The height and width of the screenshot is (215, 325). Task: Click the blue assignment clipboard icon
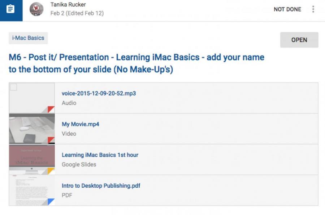point(11,10)
